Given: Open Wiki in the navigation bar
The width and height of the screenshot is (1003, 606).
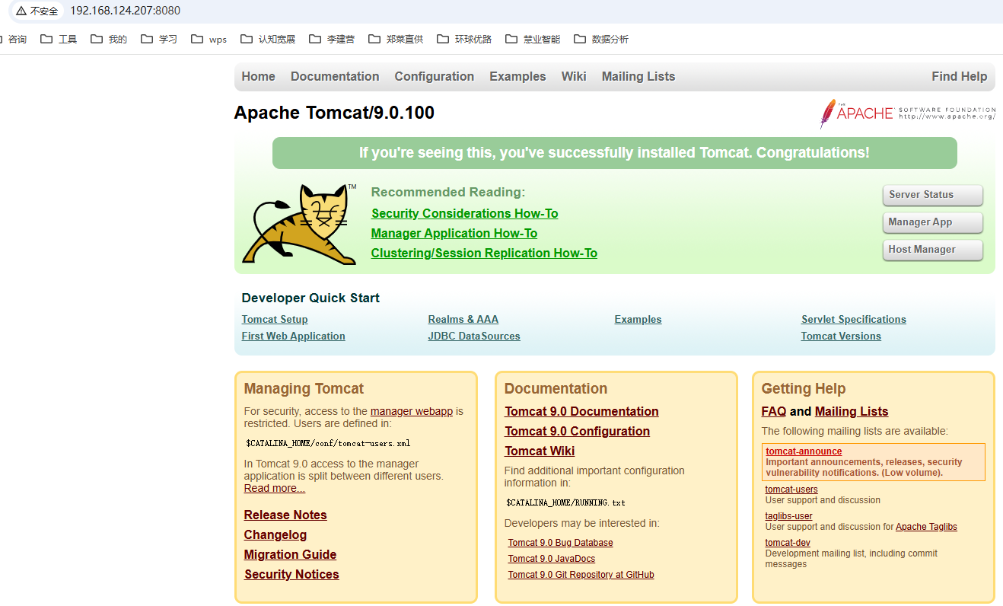Looking at the screenshot, I should (574, 76).
